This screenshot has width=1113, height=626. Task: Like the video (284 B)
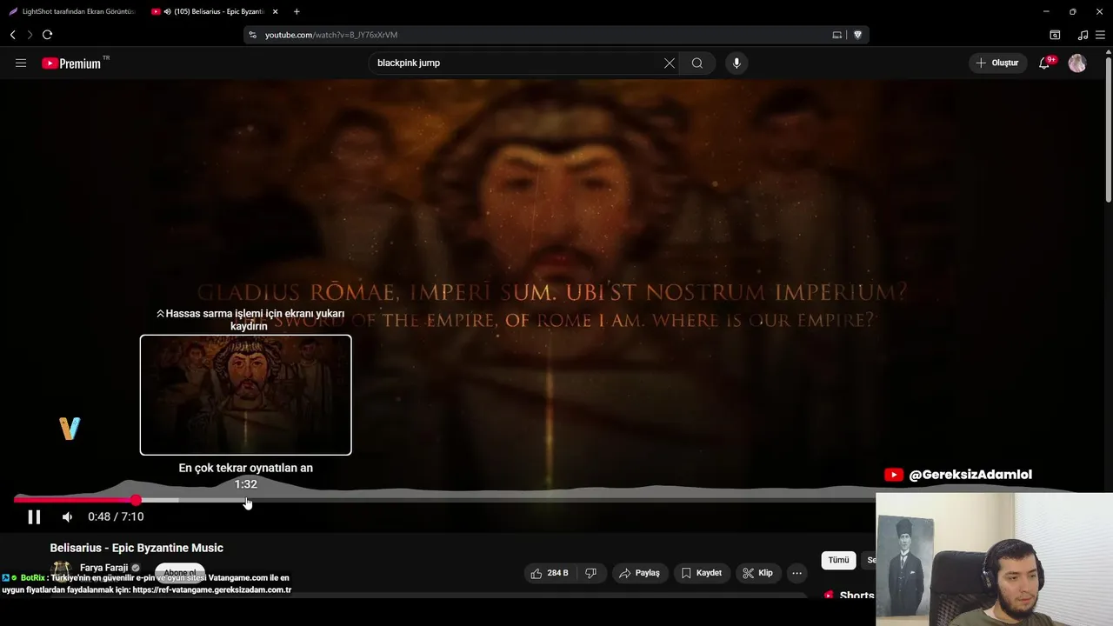pos(550,573)
